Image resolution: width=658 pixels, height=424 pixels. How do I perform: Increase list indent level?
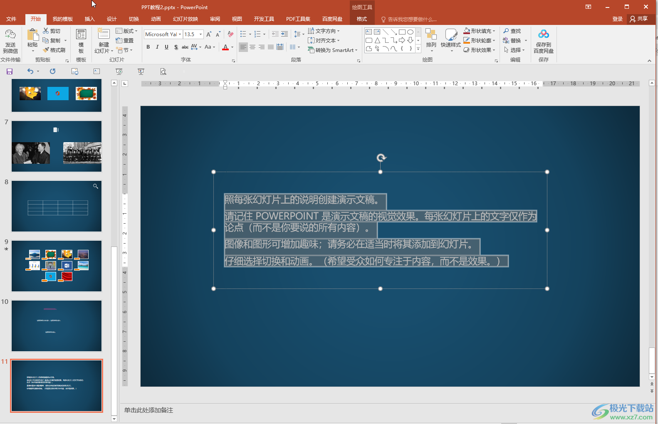pyautogui.click(x=284, y=34)
